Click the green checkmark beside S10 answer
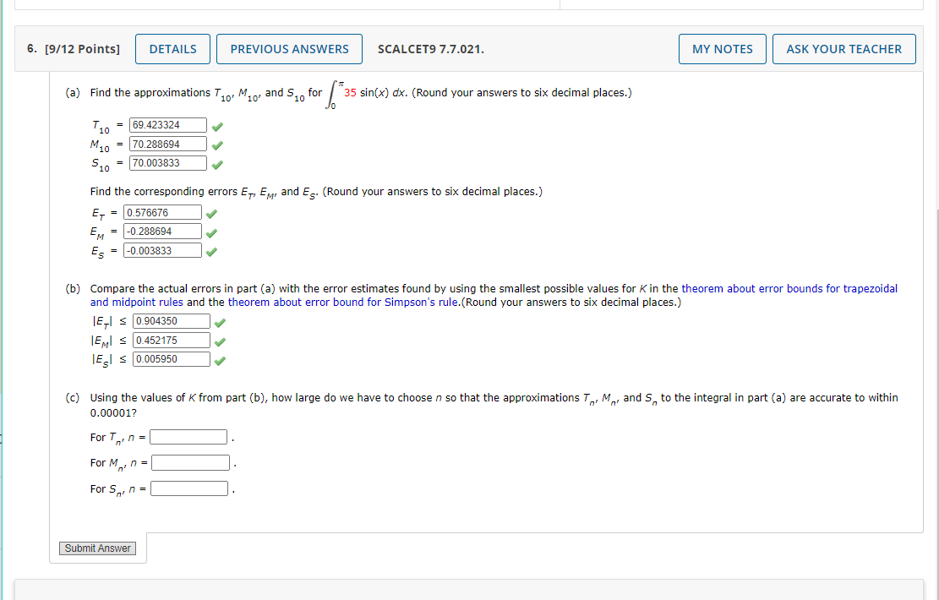 [x=217, y=162]
